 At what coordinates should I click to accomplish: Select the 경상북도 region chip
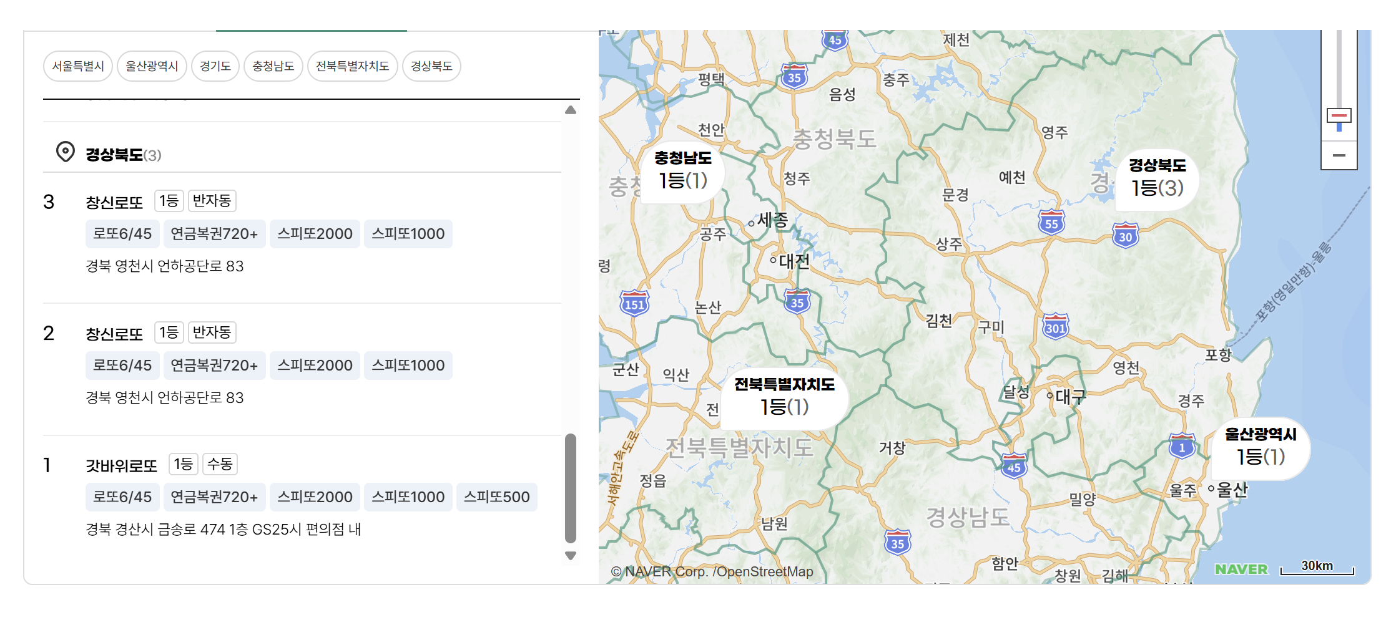click(x=431, y=66)
